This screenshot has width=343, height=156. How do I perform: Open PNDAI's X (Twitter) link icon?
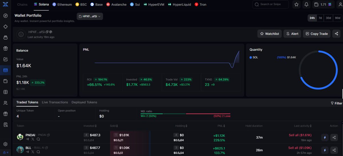click(33, 139)
